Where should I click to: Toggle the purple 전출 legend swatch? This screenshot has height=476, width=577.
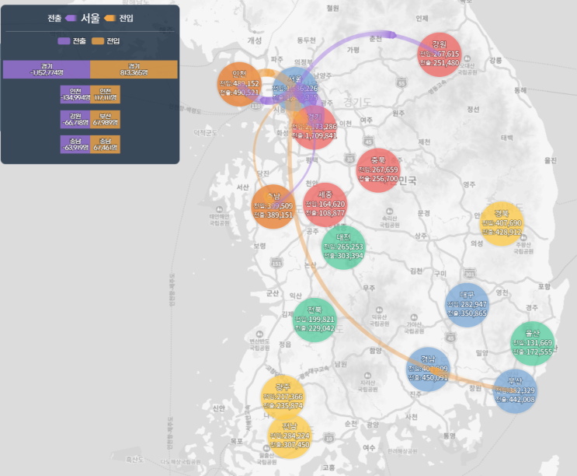point(64,41)
